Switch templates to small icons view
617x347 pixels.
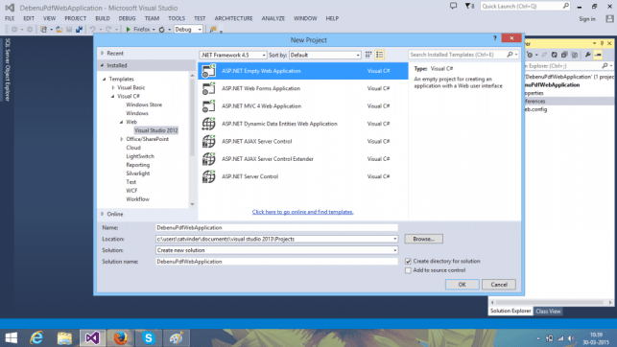click(368, 55)
